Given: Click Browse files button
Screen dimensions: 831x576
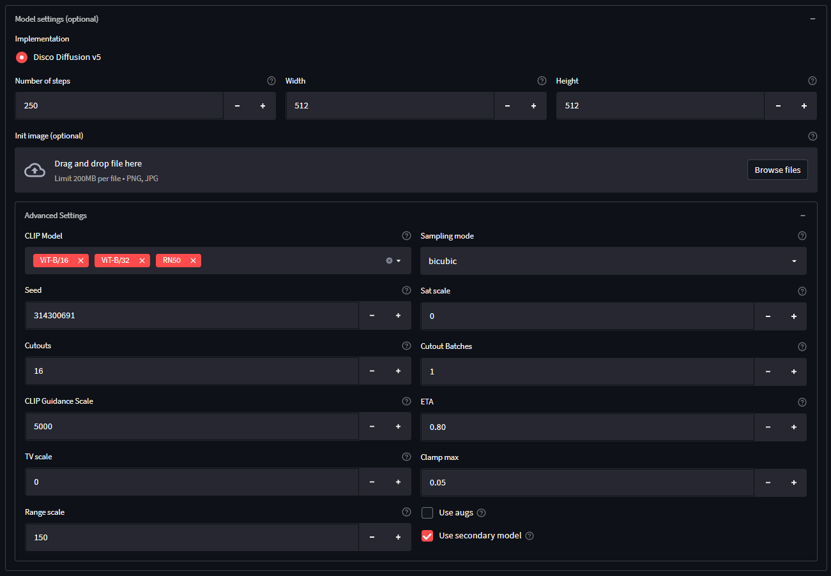Looking at the screenshot, I should pyautogui.click(x=777, y=170).
